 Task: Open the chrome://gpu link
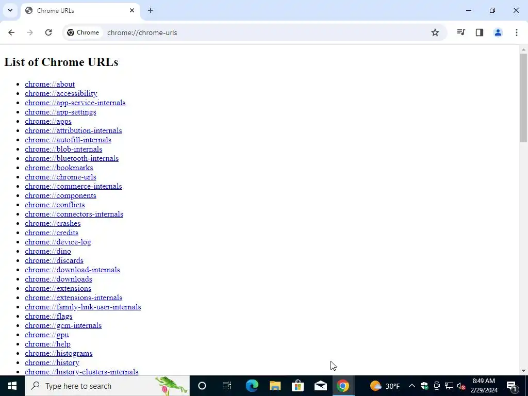pos(47,335)
